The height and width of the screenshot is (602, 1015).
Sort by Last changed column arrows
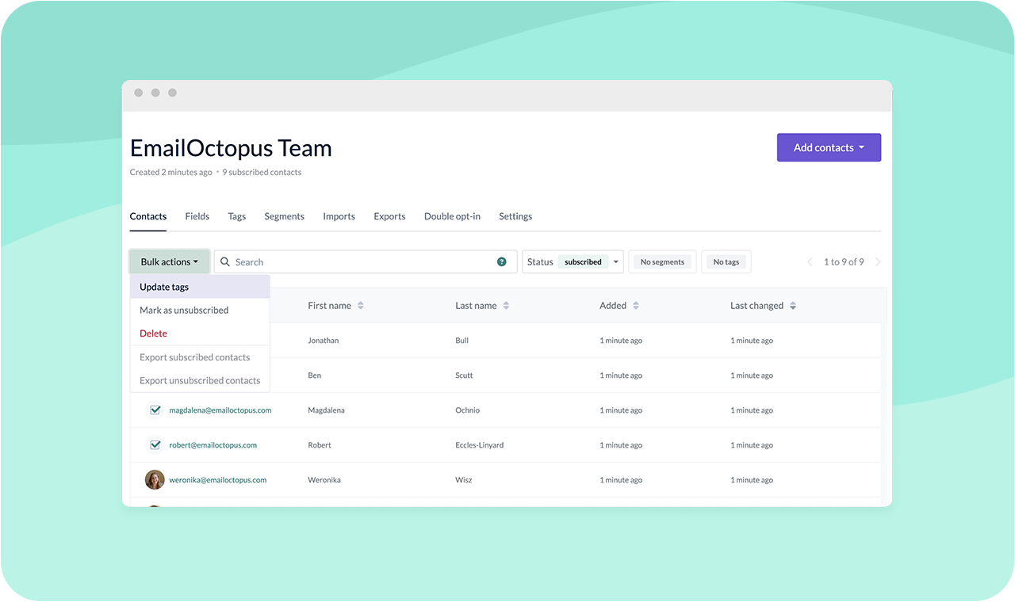(x=793, y=306)
